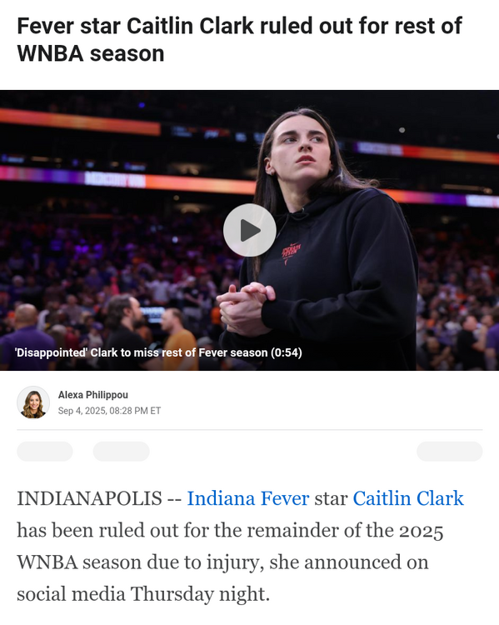Click the second gray placeholder pill under the byline
Screen dimensions: 499x625
121,451
